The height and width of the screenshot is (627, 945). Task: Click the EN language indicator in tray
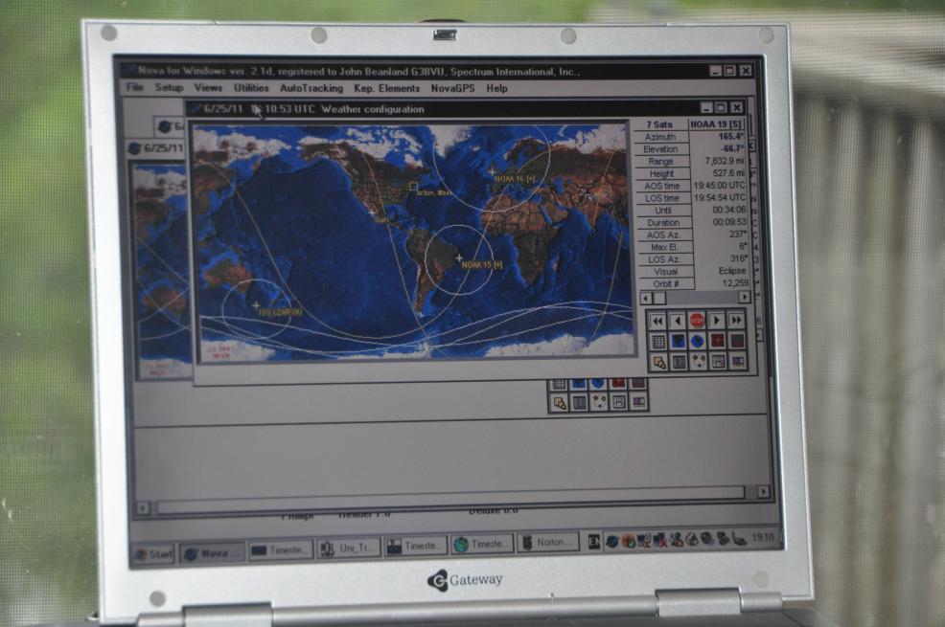point(594,542)
